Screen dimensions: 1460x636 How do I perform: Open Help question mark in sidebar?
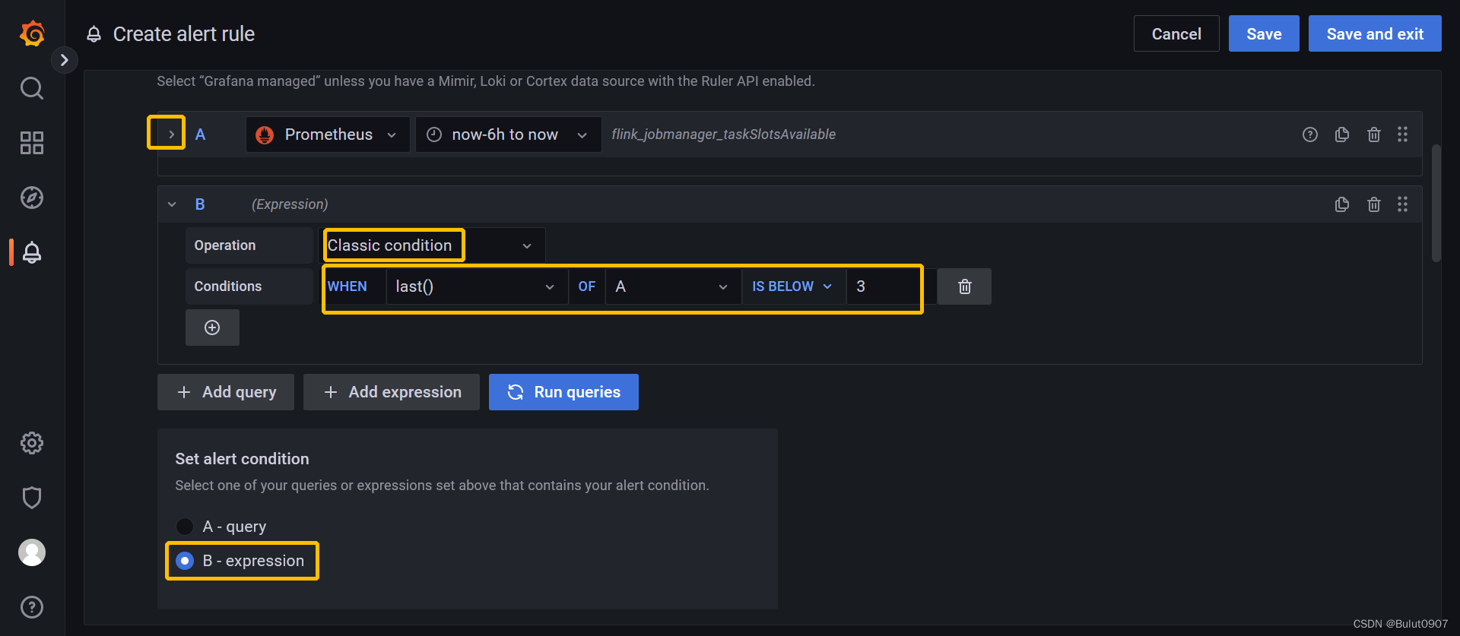(32, 607)
